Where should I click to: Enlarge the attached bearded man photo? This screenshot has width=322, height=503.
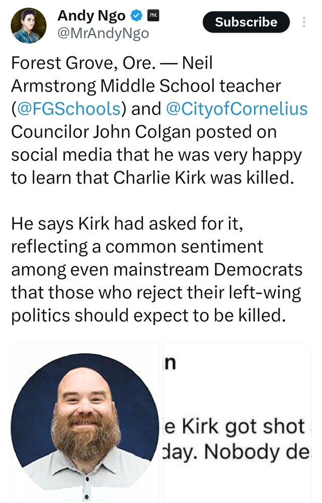click(85, 422)
